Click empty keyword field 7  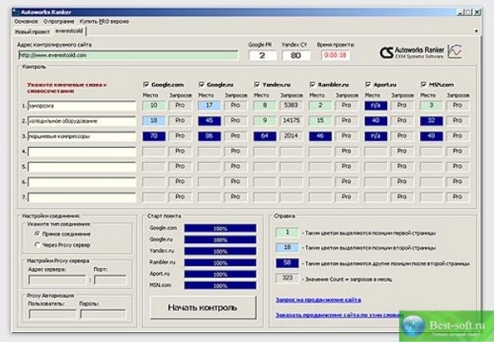tap(82, 197)
